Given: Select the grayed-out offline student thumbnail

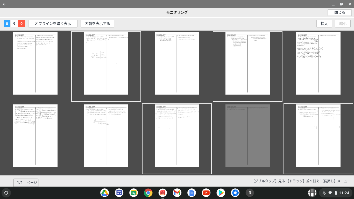Looking at the screenshot, I should click(x=247, y=136).
